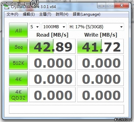134x122 pixels.
Task: Open the 語言(Language) menu
Action: click(86, 14)
